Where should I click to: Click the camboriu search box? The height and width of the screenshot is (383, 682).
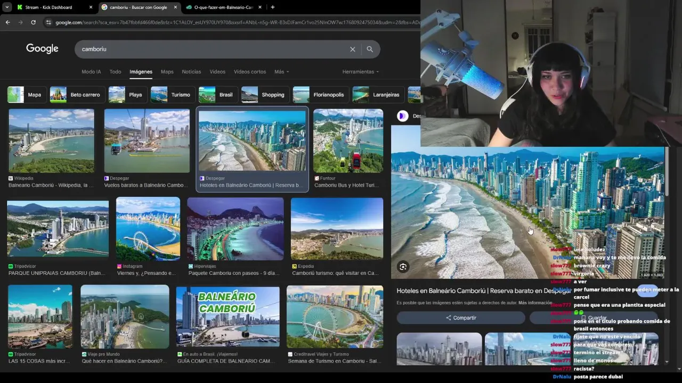213,49
